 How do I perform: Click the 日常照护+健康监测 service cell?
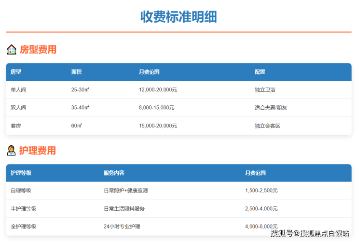click(125, 190)
